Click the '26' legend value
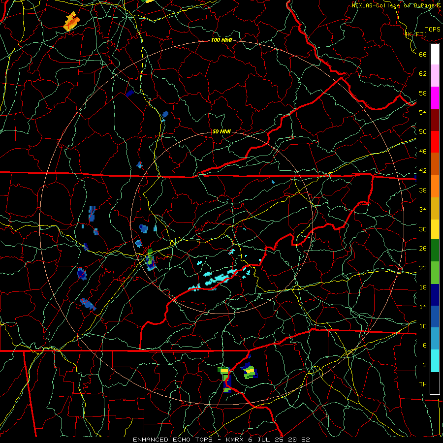 coord(423,249)
